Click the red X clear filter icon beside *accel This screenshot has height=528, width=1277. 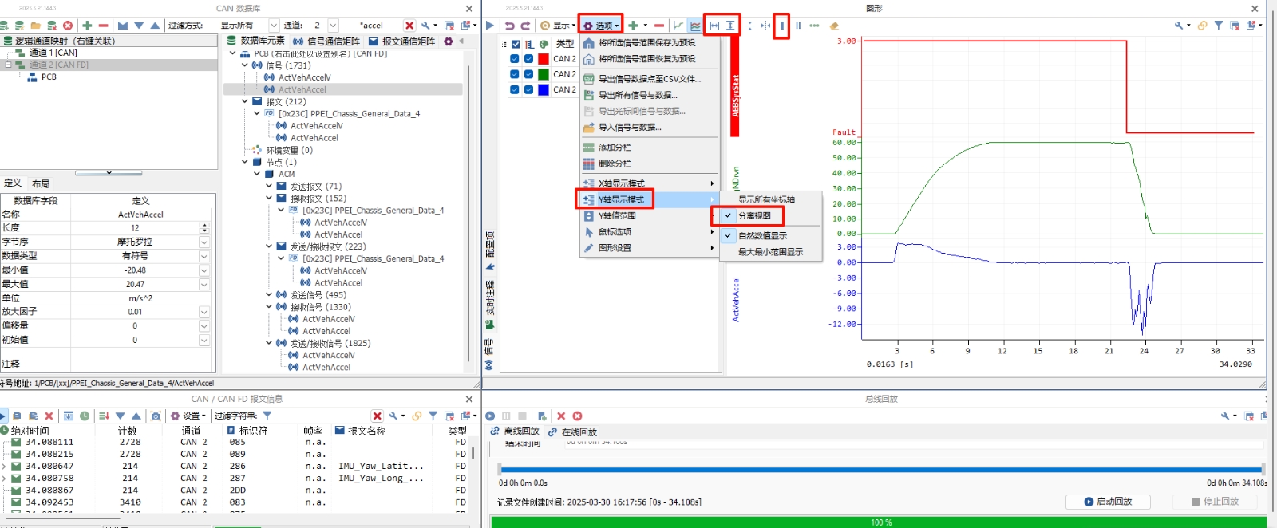[x=409, y=26]
